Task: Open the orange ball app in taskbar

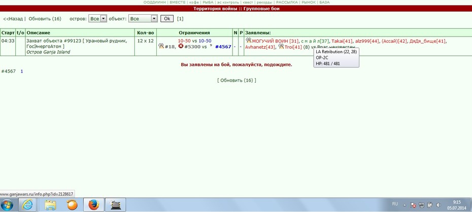Action: [x=72, y=205]
